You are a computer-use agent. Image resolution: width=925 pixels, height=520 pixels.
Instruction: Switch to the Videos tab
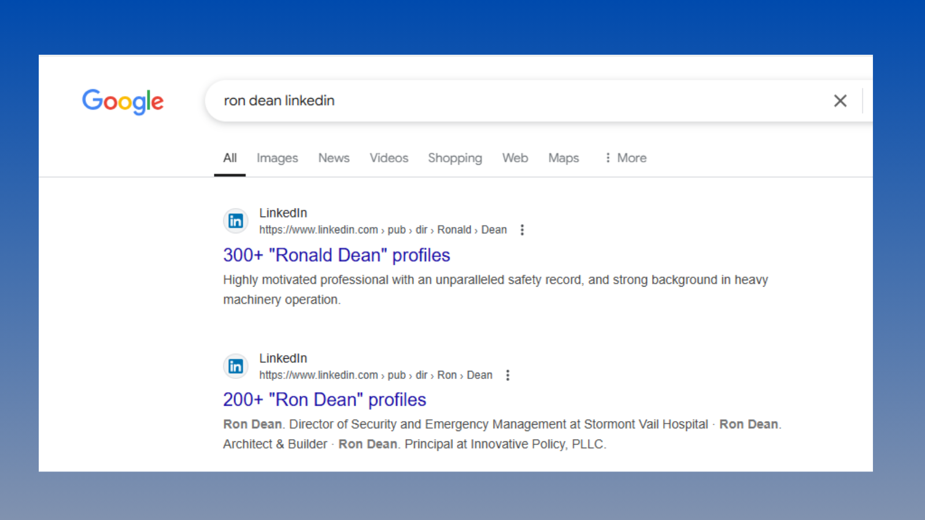(389, 158)
